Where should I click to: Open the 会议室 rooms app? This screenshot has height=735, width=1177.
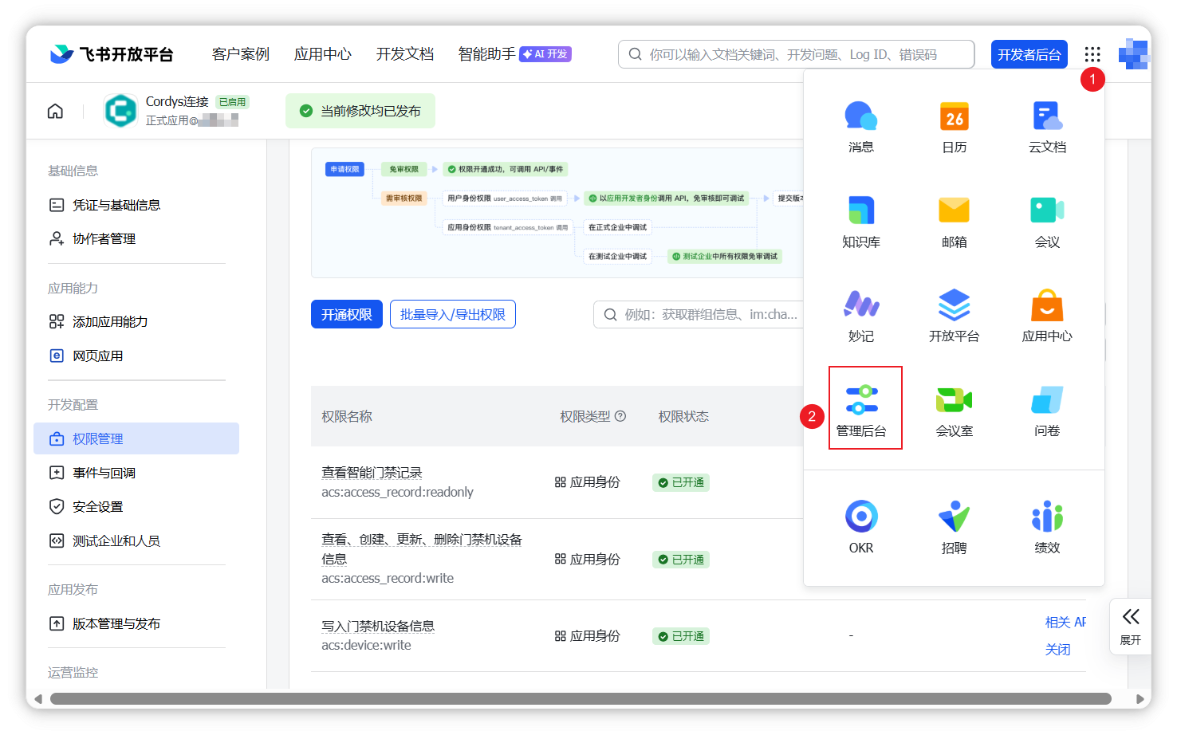point(954,411)
